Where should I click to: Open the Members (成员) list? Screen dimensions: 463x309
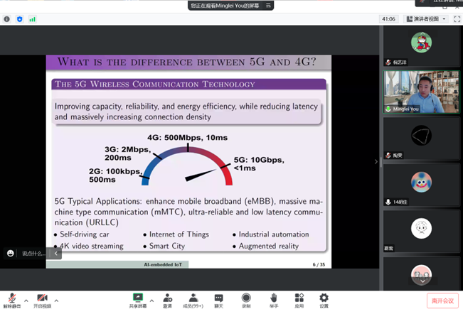coord(193,298)
